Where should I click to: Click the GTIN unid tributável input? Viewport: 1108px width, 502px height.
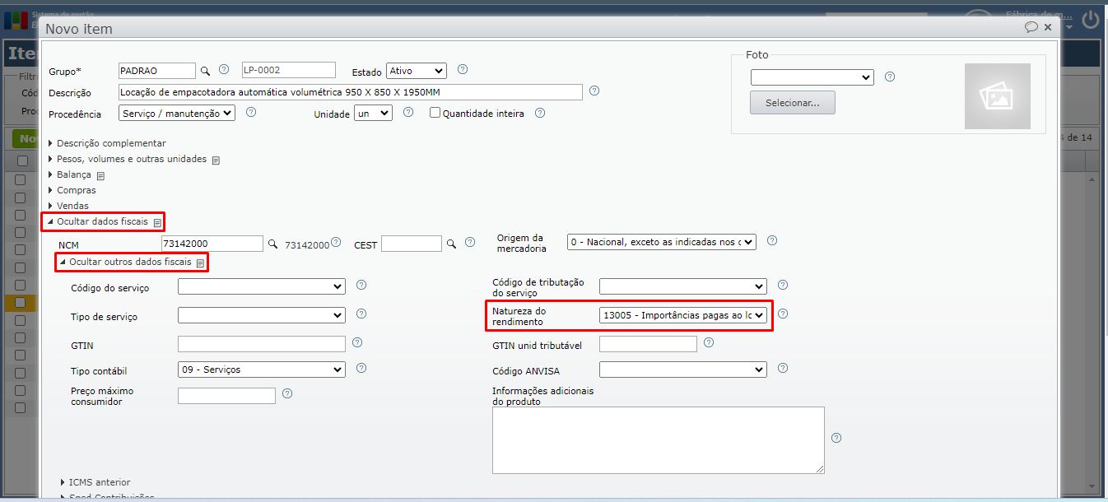coord(648,344)
